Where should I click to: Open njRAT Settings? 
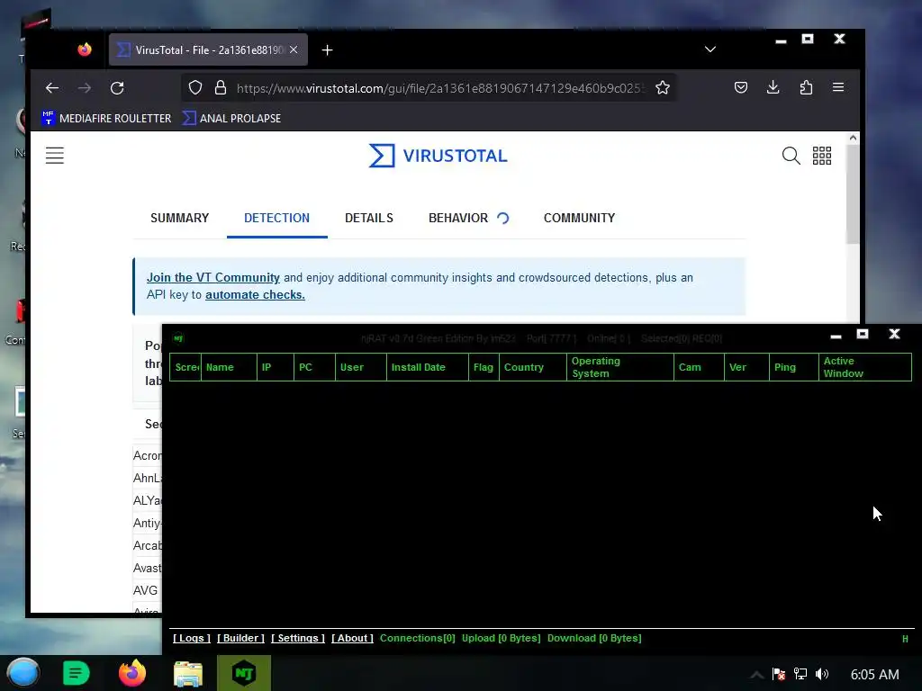pos(297,638)
